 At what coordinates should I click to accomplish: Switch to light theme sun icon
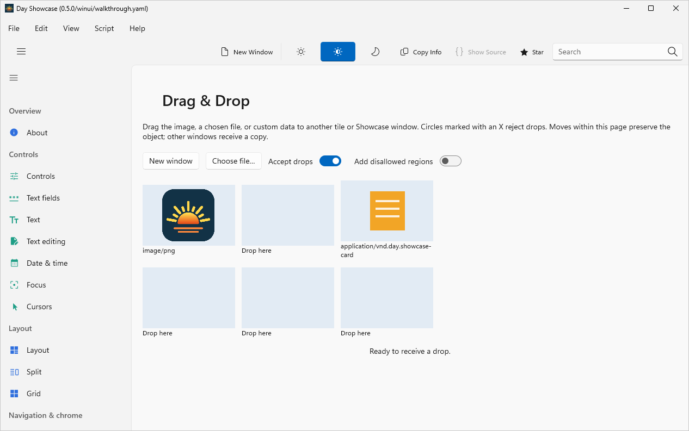pos(301,52)
